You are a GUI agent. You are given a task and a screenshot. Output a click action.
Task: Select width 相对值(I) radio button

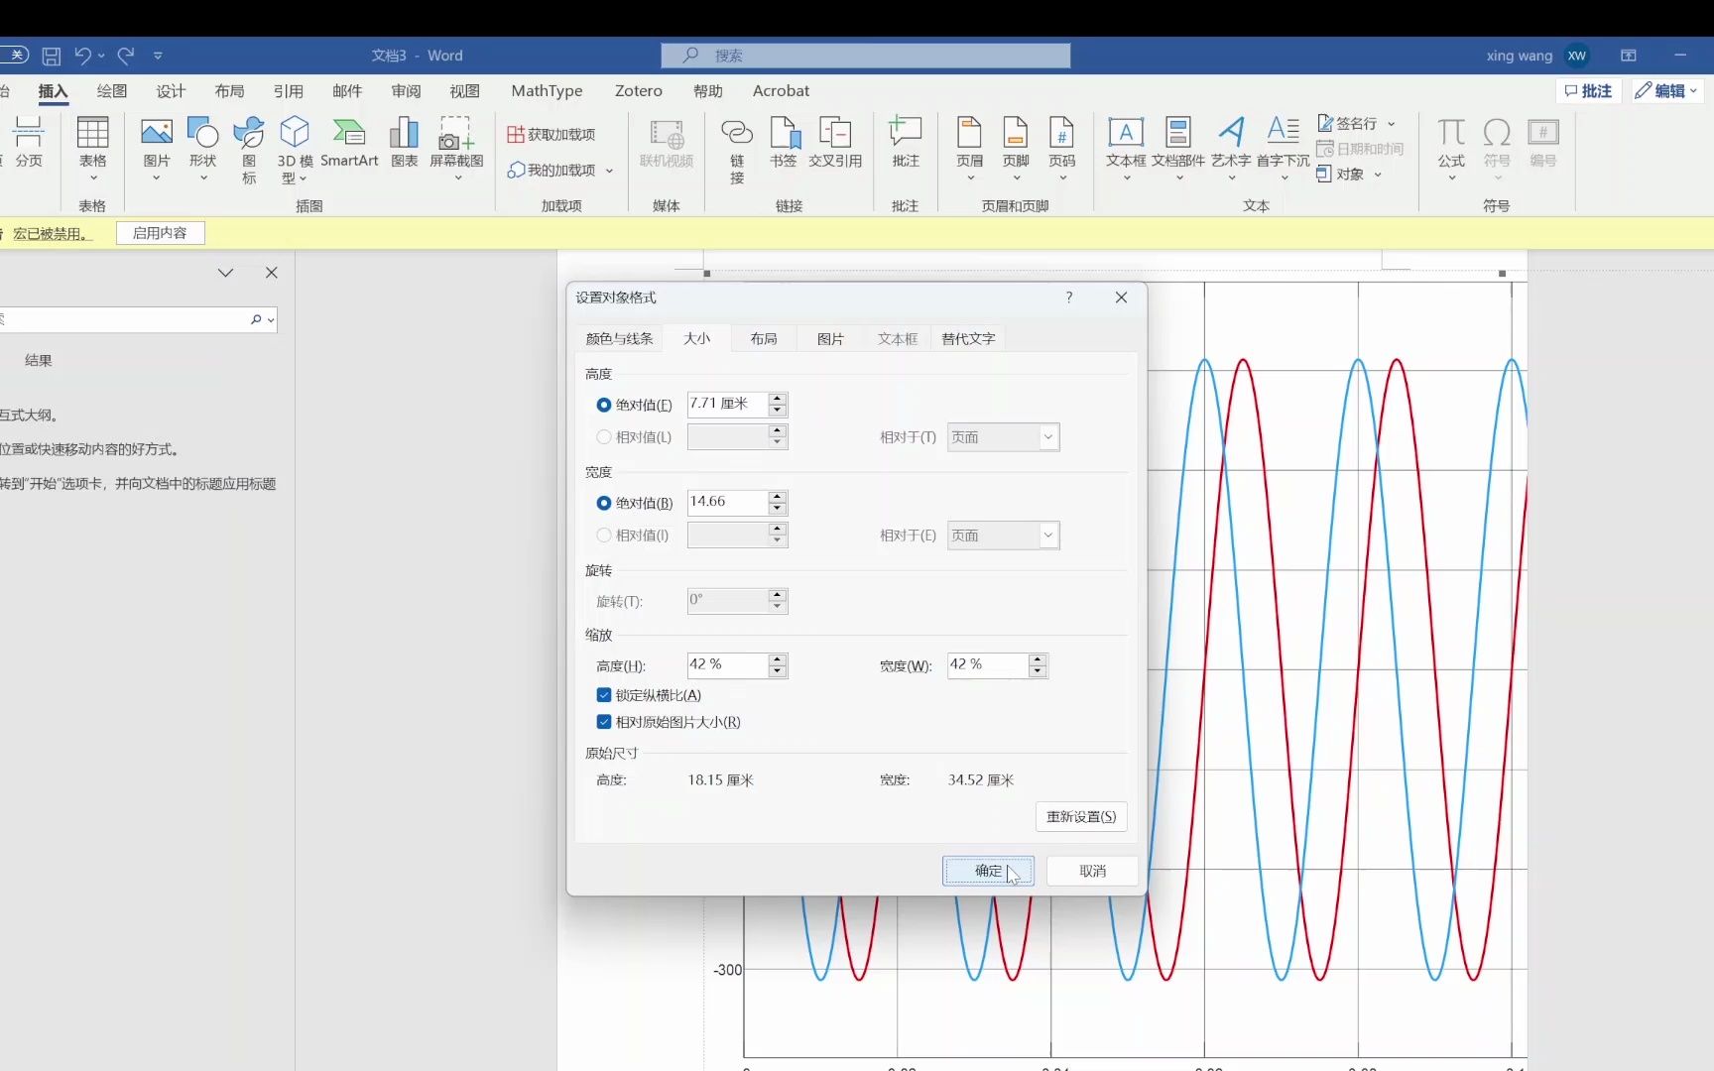click(603, 535)
